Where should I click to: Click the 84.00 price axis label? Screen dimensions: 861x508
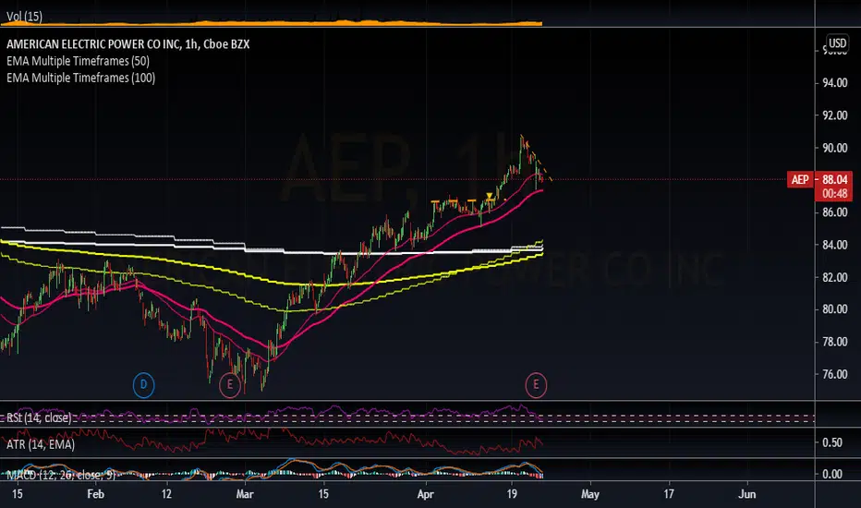[x=834, y=245]
